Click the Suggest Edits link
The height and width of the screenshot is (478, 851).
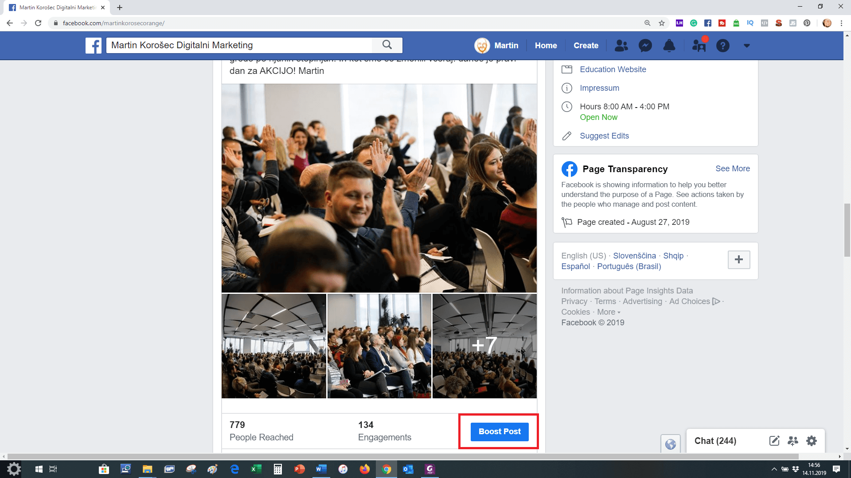(604, 136)
